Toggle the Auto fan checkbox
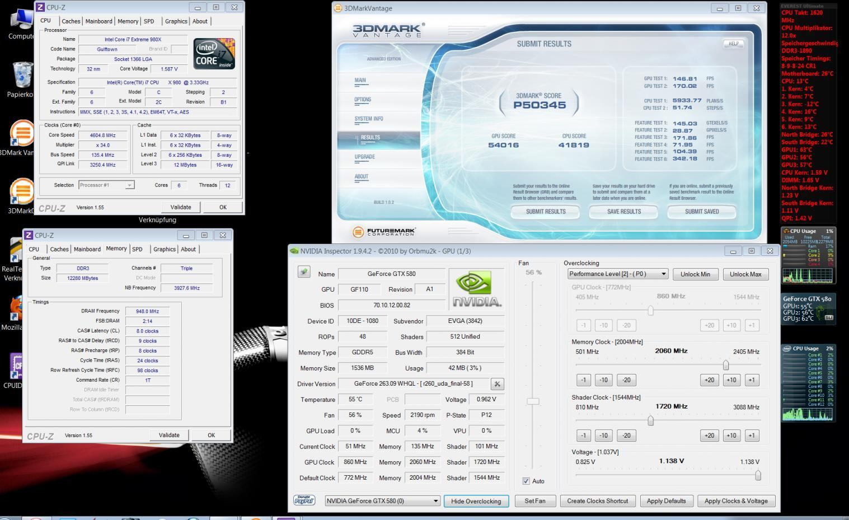The width and height of the screenshot is (849, 520). pyautogui.click(x=526, y=481)
